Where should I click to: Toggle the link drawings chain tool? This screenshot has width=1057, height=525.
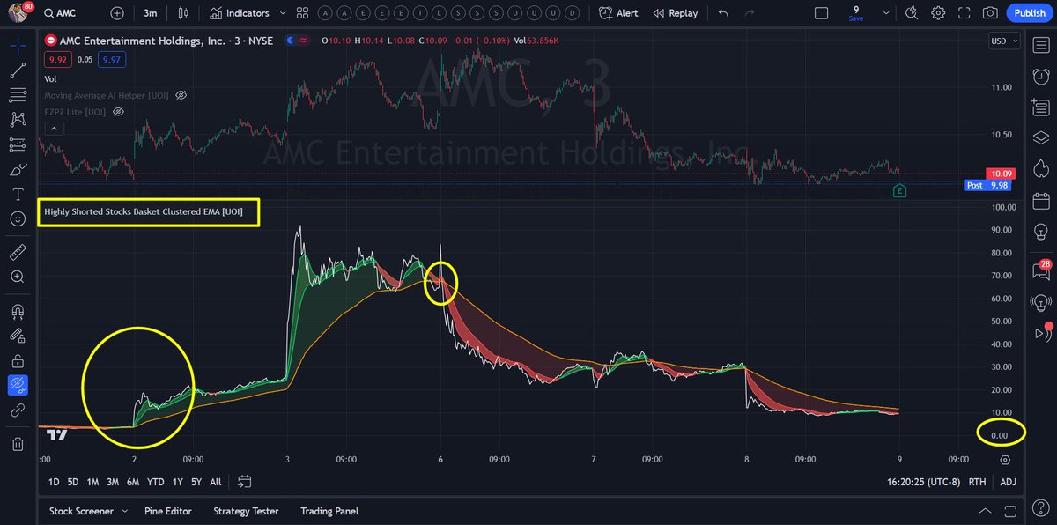click(x=18, y=410)
